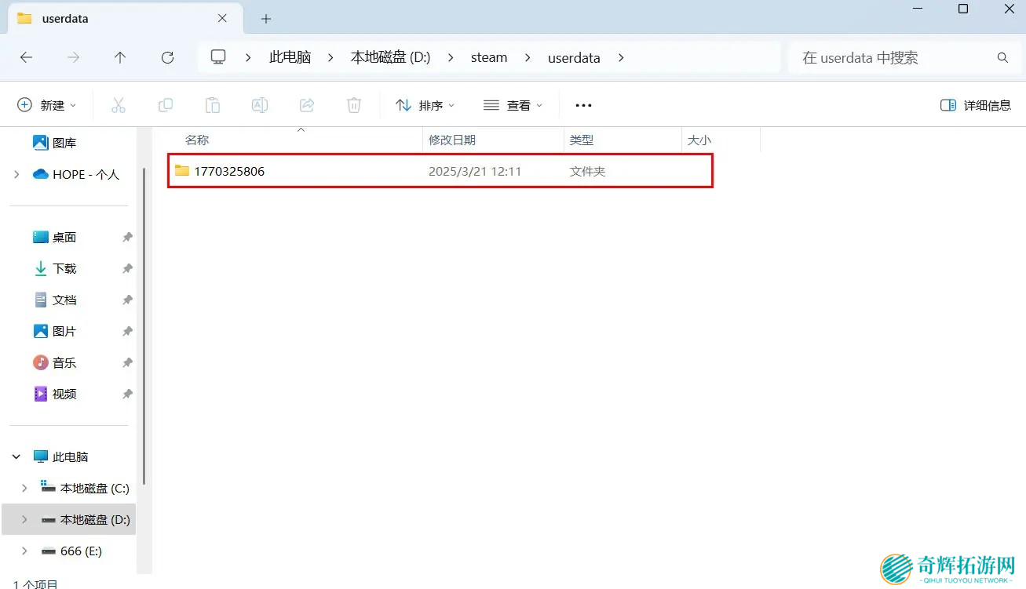The image size is (1026, 589).
Task: Expand the 本地磁盘 (C:) tree node
Action: (x=24, y=488)
